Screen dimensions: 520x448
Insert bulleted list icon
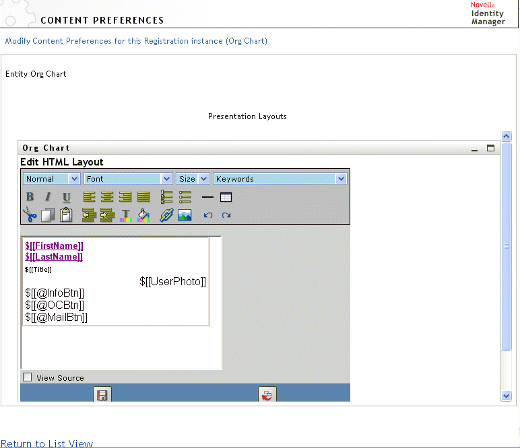[x=185, y=197]
